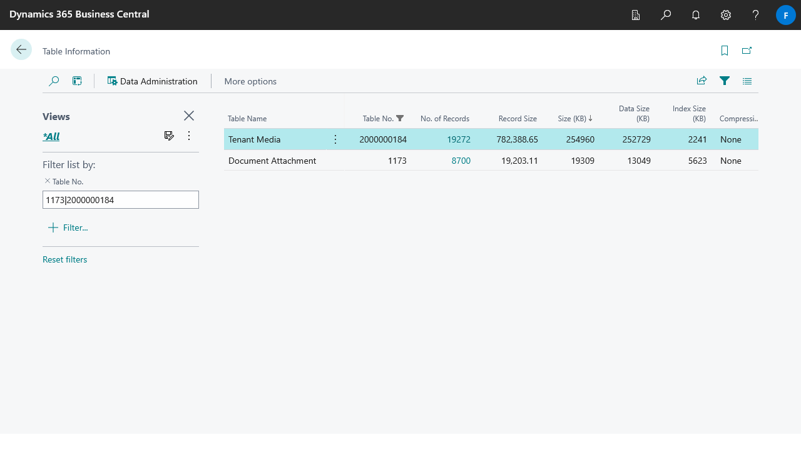This screenshot has height=450, width=801.
Task: Toggle the filter pane funnel icon
Action: (725, 81)
